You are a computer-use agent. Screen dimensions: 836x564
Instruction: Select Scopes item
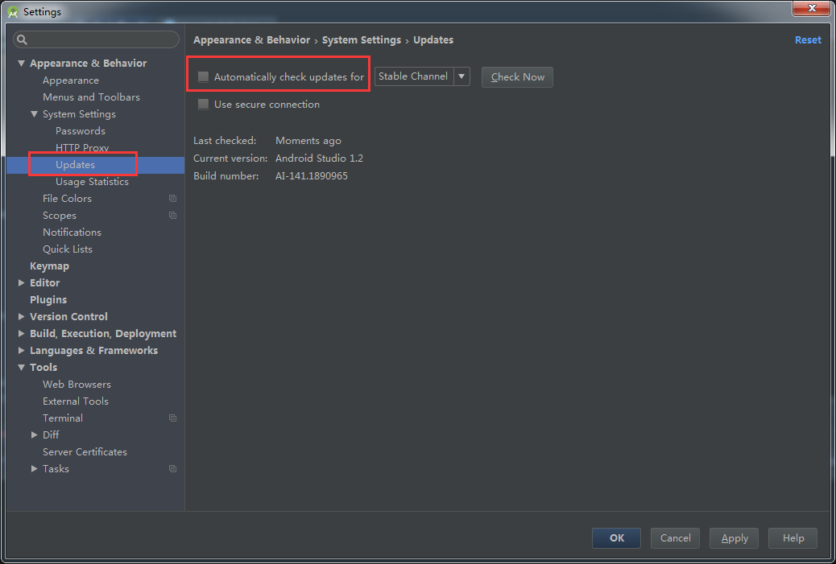[x=59, y=215]
